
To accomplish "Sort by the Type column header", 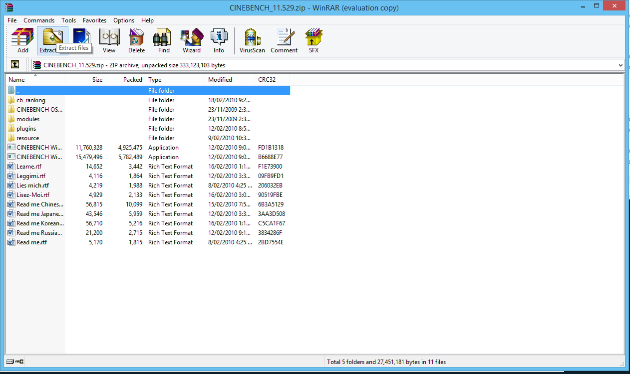I will (x=175, y=80).
